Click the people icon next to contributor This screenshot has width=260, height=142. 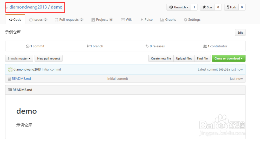205,46
